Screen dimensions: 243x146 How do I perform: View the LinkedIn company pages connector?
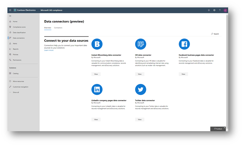tap(96, 120)
